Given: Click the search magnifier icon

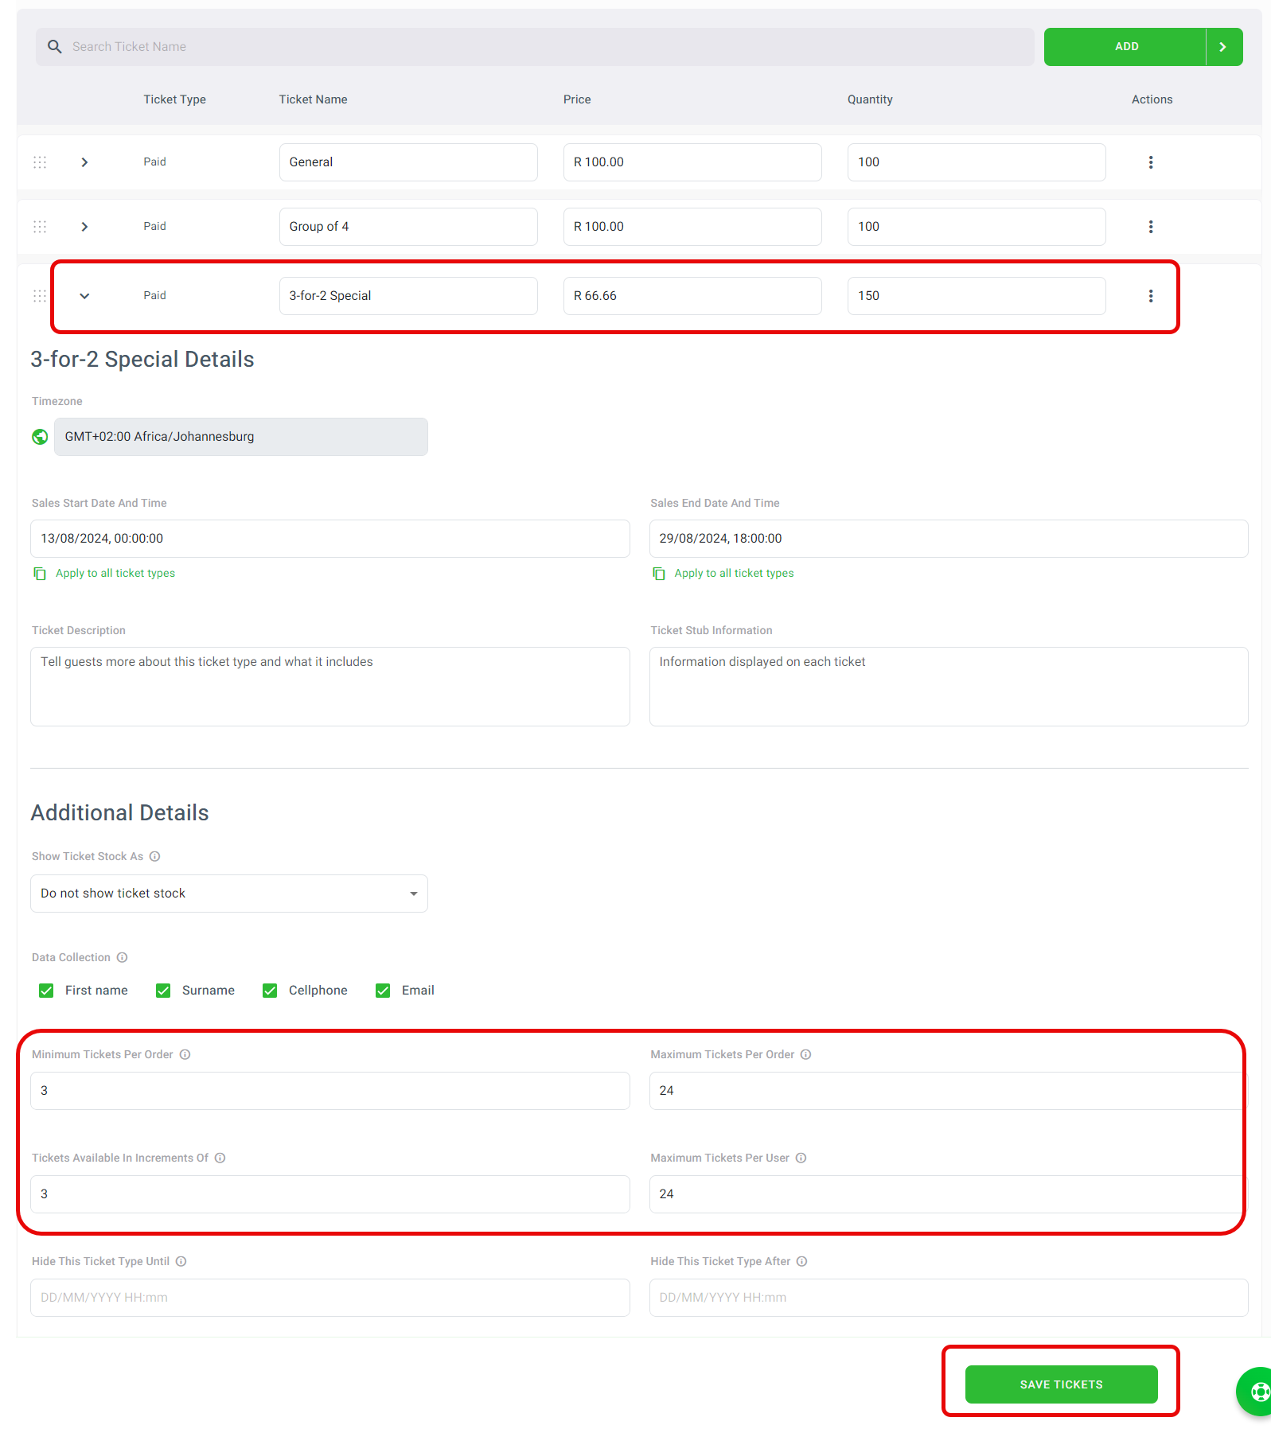Looking at the screenshot, I should (55, 47).
